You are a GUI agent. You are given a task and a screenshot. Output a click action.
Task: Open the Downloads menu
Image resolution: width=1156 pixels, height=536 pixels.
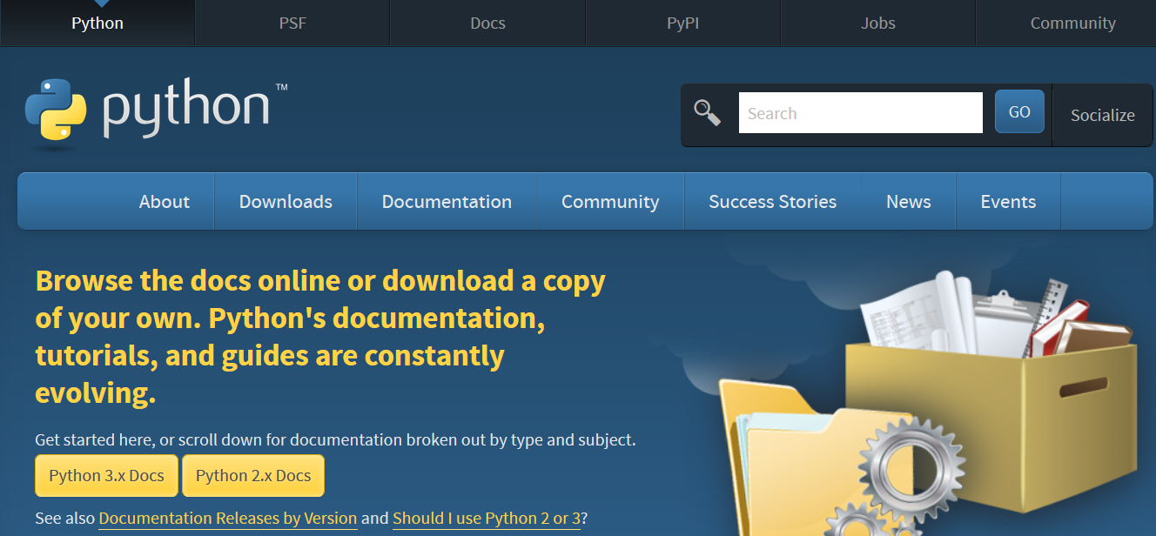(x=286, y=202)
